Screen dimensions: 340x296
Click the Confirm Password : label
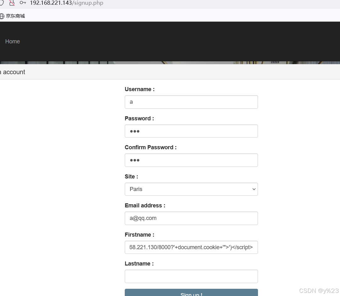pyautogui.click(x=151, y=147)
